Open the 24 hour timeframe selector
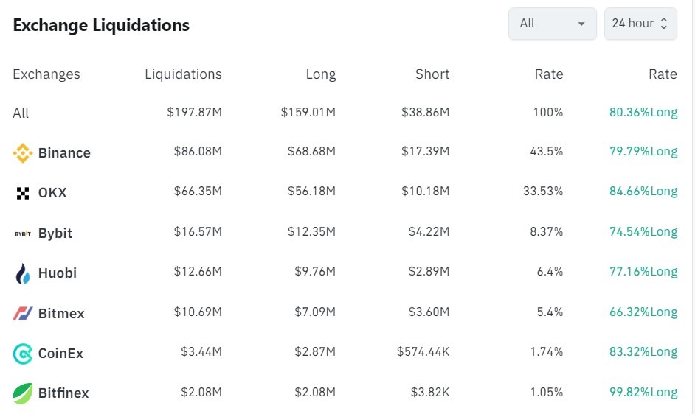Image resolution: width=695 pixels, height=414 pixels. pos(640,24)
